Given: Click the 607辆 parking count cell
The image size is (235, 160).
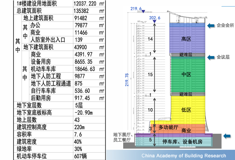Looking at the screenshot, I should tap(80, 156).
